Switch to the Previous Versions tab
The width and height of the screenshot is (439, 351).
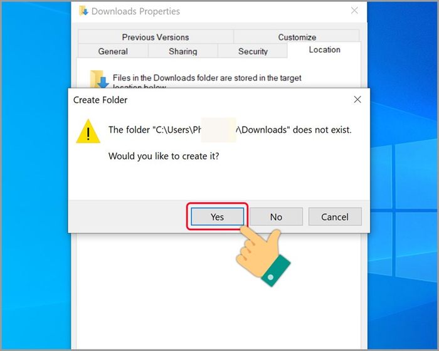156,37
